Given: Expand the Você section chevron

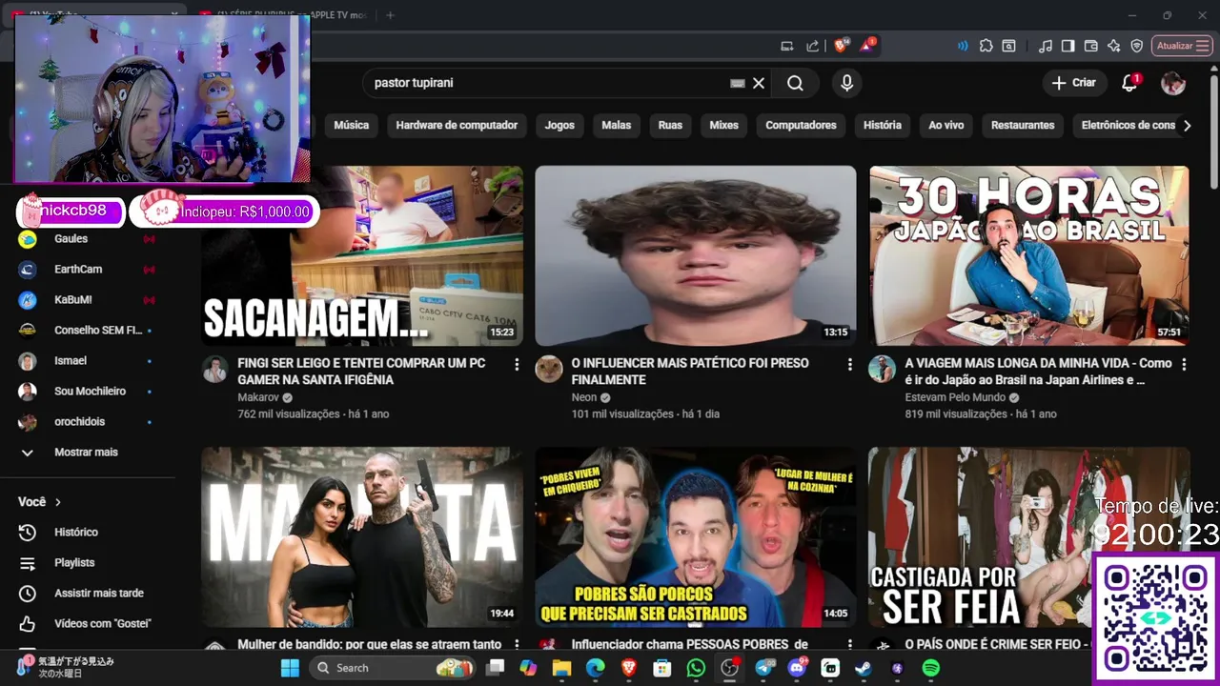Looking at the screenshot, I should pos(58,502).
